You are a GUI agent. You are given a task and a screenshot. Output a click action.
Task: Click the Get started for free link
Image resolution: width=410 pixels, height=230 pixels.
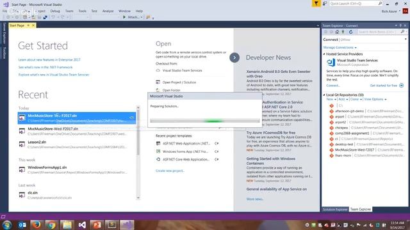384,86
